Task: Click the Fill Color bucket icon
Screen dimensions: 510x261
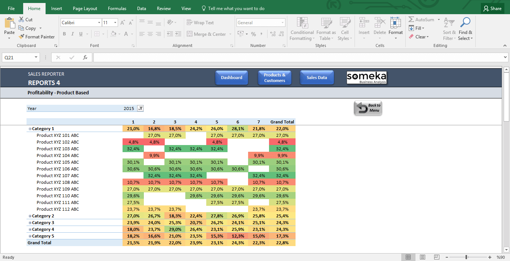Action: [x=113, y=34]
